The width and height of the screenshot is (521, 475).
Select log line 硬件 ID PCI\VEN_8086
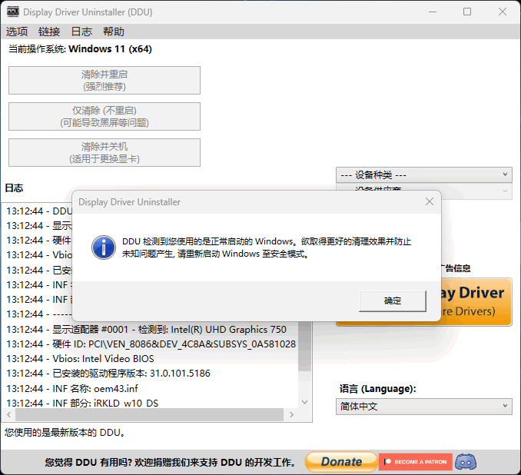pos(151,344)
